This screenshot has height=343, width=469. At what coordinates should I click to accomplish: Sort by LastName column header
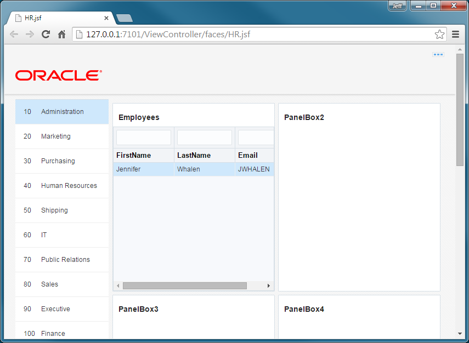(205, 156)
